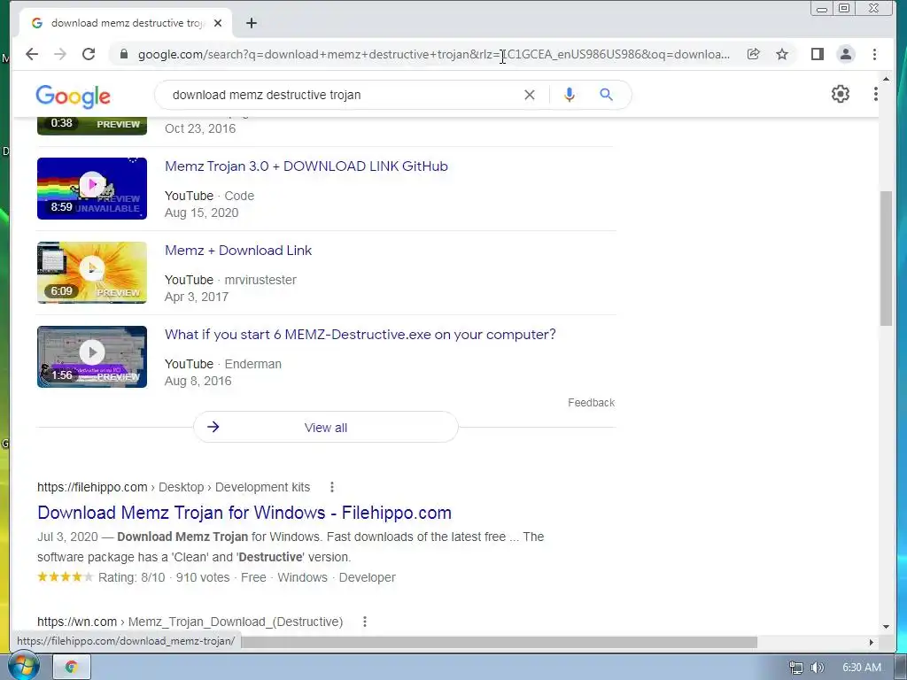Open a new browser tab
Viewport: 907px width, 680px height.
pos(251,23)
